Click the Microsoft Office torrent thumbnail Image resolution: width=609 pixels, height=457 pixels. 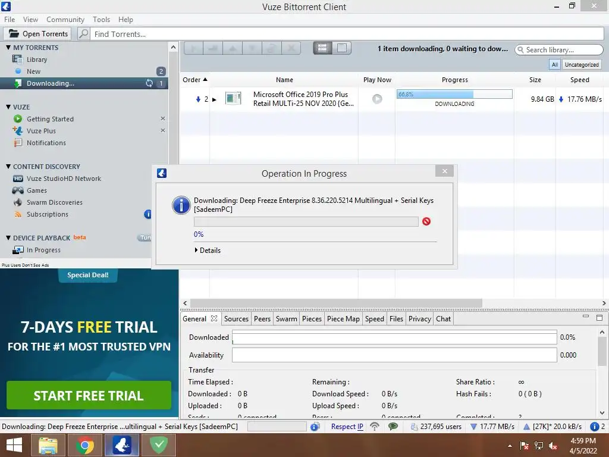pyautogui.click(x=233, y=98)
